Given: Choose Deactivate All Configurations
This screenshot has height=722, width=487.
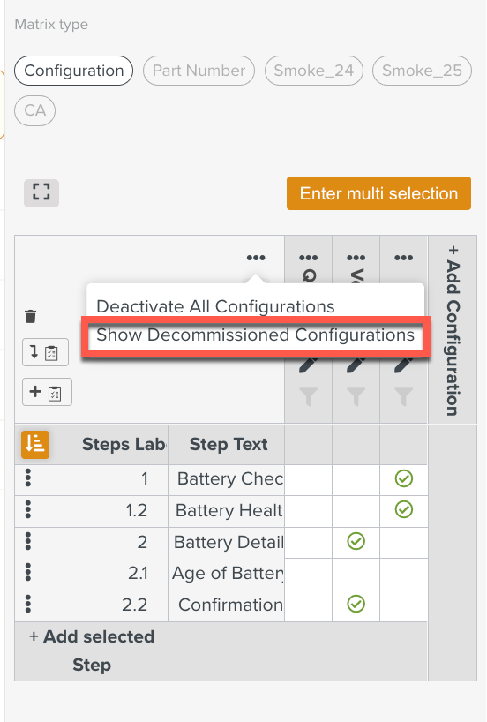Looking at the screenshot, I should pos(215,306).
